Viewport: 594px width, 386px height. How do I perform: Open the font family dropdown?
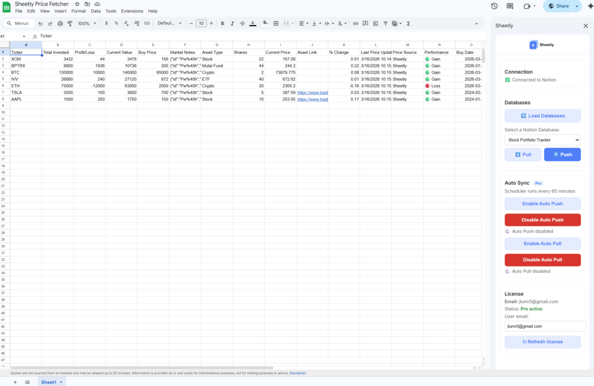(x=169, y=23)
